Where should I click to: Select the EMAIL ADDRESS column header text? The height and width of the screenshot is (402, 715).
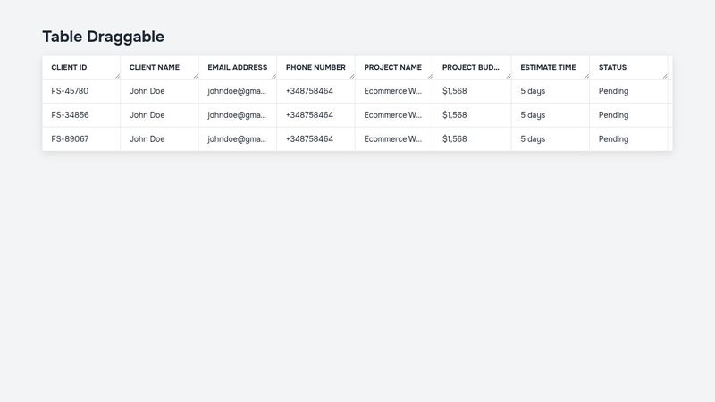click(238, 67)
